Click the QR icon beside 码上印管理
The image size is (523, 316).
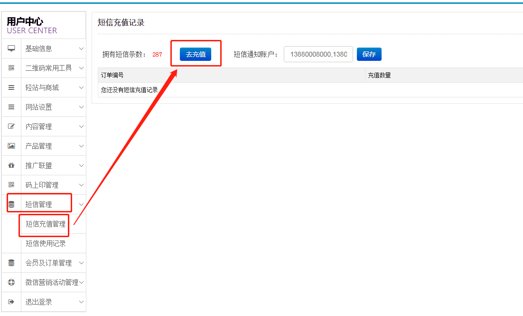[x=11, y=185]
